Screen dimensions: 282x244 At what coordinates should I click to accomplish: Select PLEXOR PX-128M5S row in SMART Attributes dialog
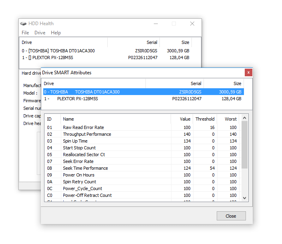point(143,99)
